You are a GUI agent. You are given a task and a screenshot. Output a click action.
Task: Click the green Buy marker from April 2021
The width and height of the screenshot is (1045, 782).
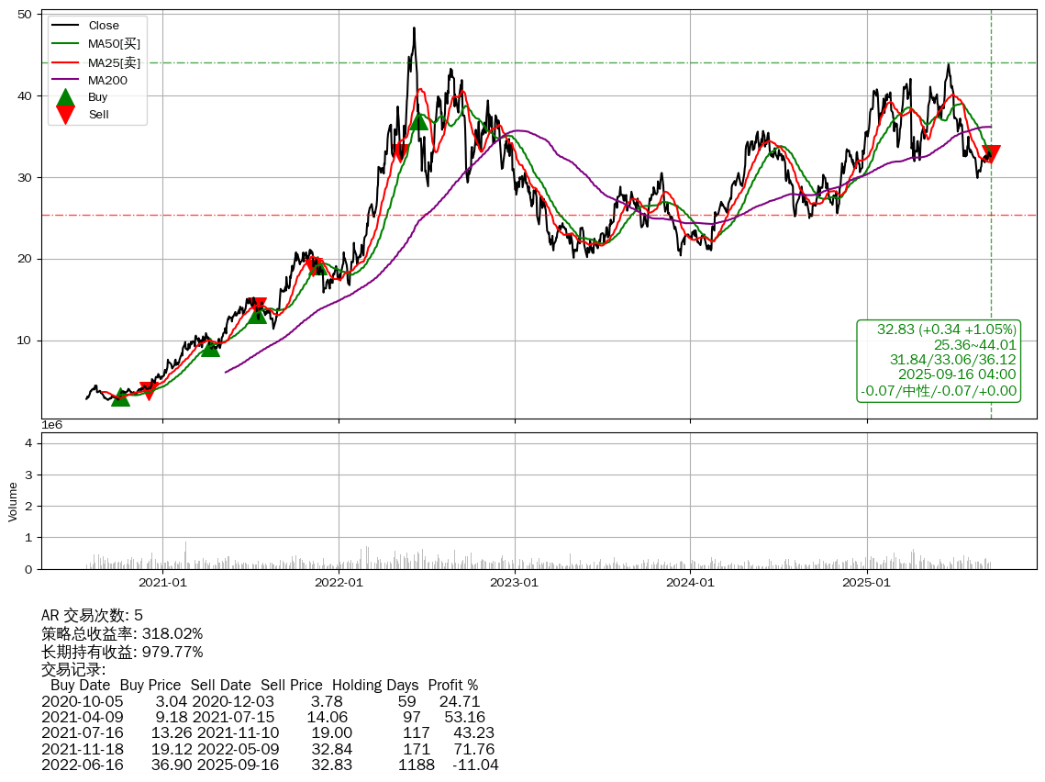pyautogui.click(x=210, y=348)
